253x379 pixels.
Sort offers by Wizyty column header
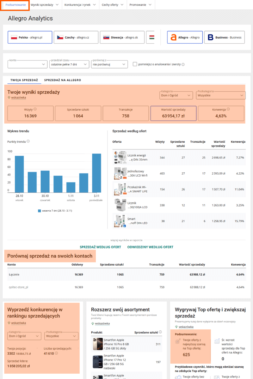(x=160, y=142)
